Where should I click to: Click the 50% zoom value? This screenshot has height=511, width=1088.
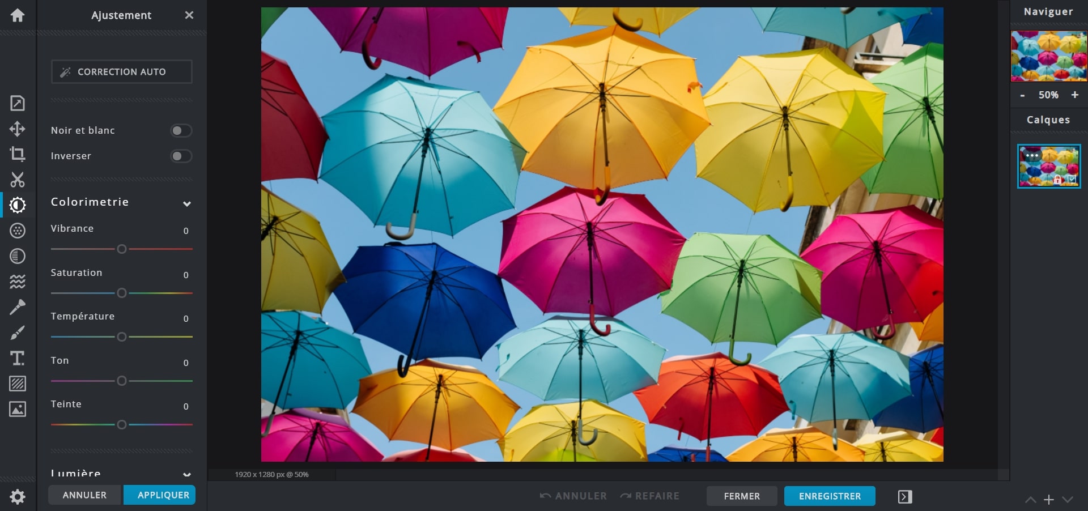pos(1048,95)
